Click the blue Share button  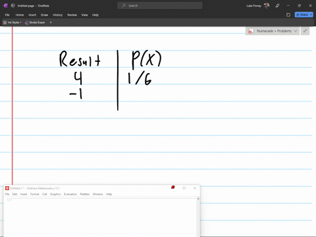coord(302,14)
